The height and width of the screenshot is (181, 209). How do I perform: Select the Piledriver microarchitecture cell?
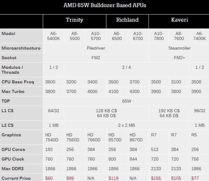[x=96, y=48]
